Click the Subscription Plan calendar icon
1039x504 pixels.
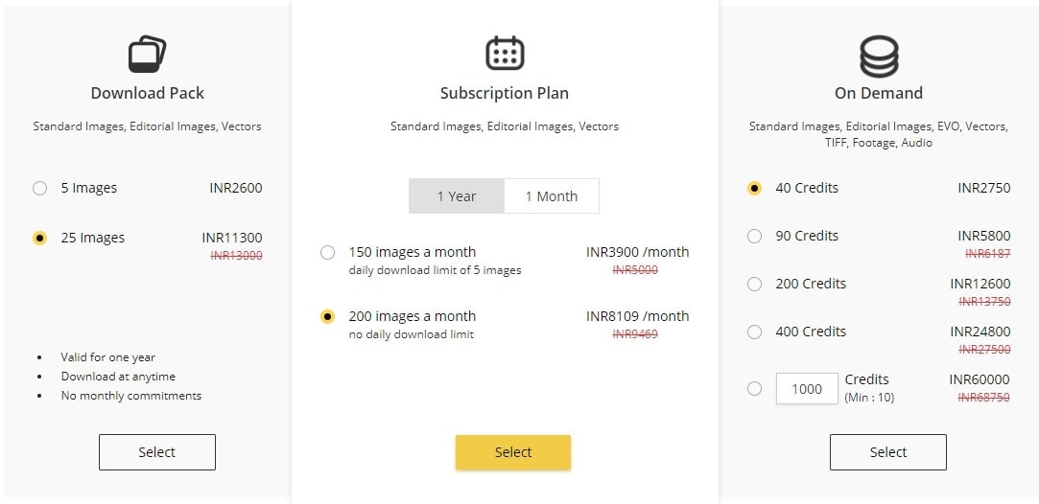(505, 54)
